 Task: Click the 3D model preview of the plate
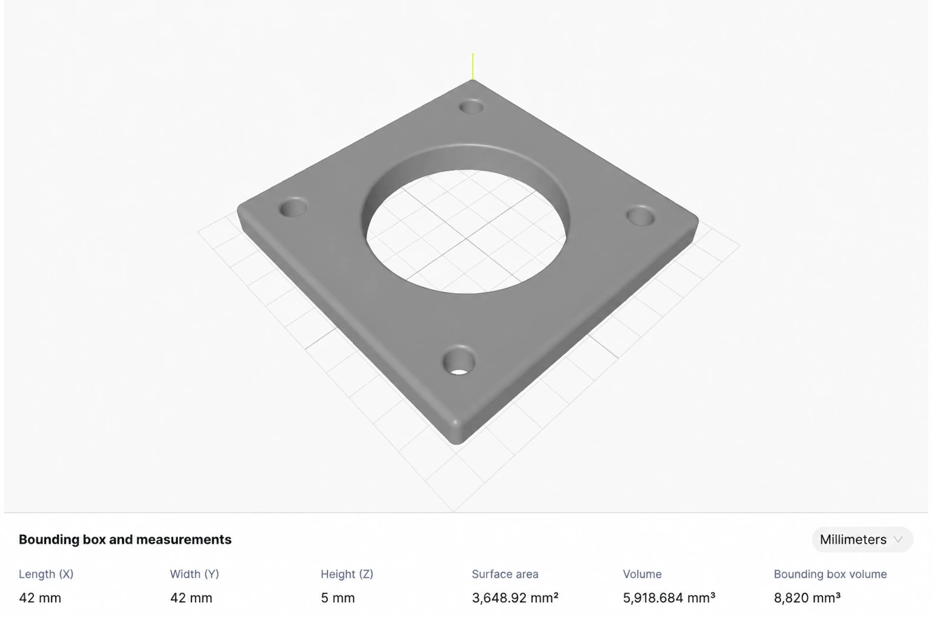468,262
